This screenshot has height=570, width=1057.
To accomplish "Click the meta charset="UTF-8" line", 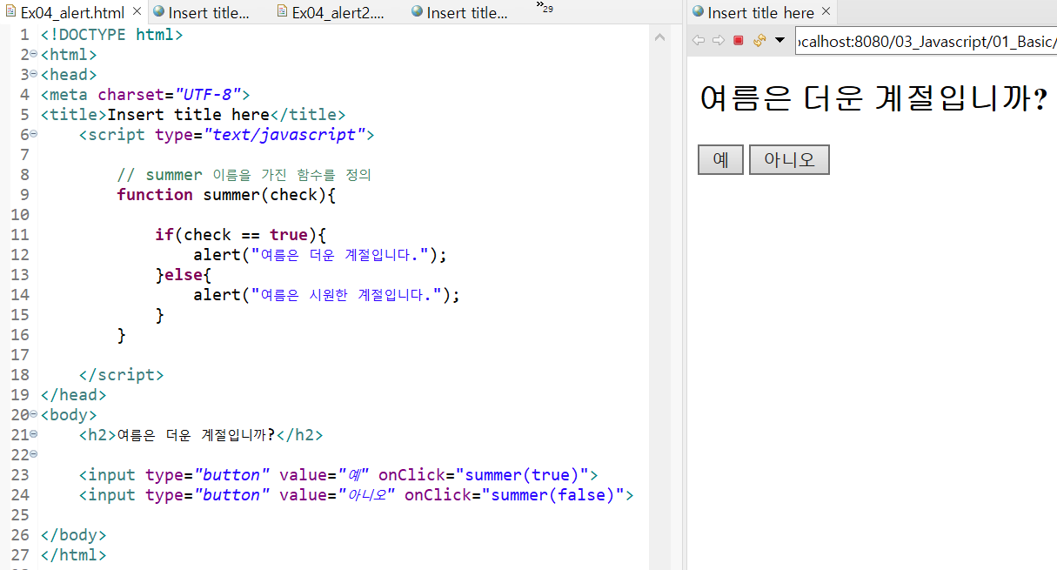I will click(x=145, y=95).
